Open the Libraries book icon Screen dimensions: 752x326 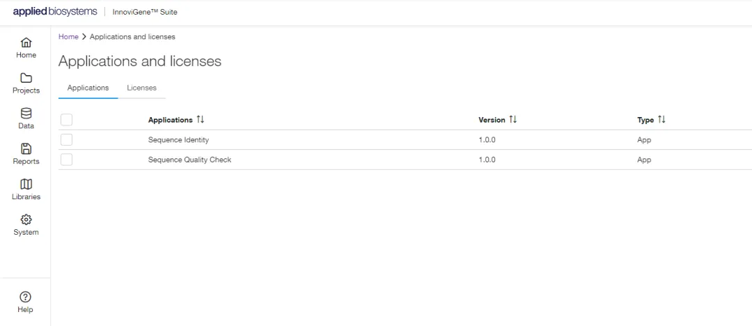pos(26,185)
